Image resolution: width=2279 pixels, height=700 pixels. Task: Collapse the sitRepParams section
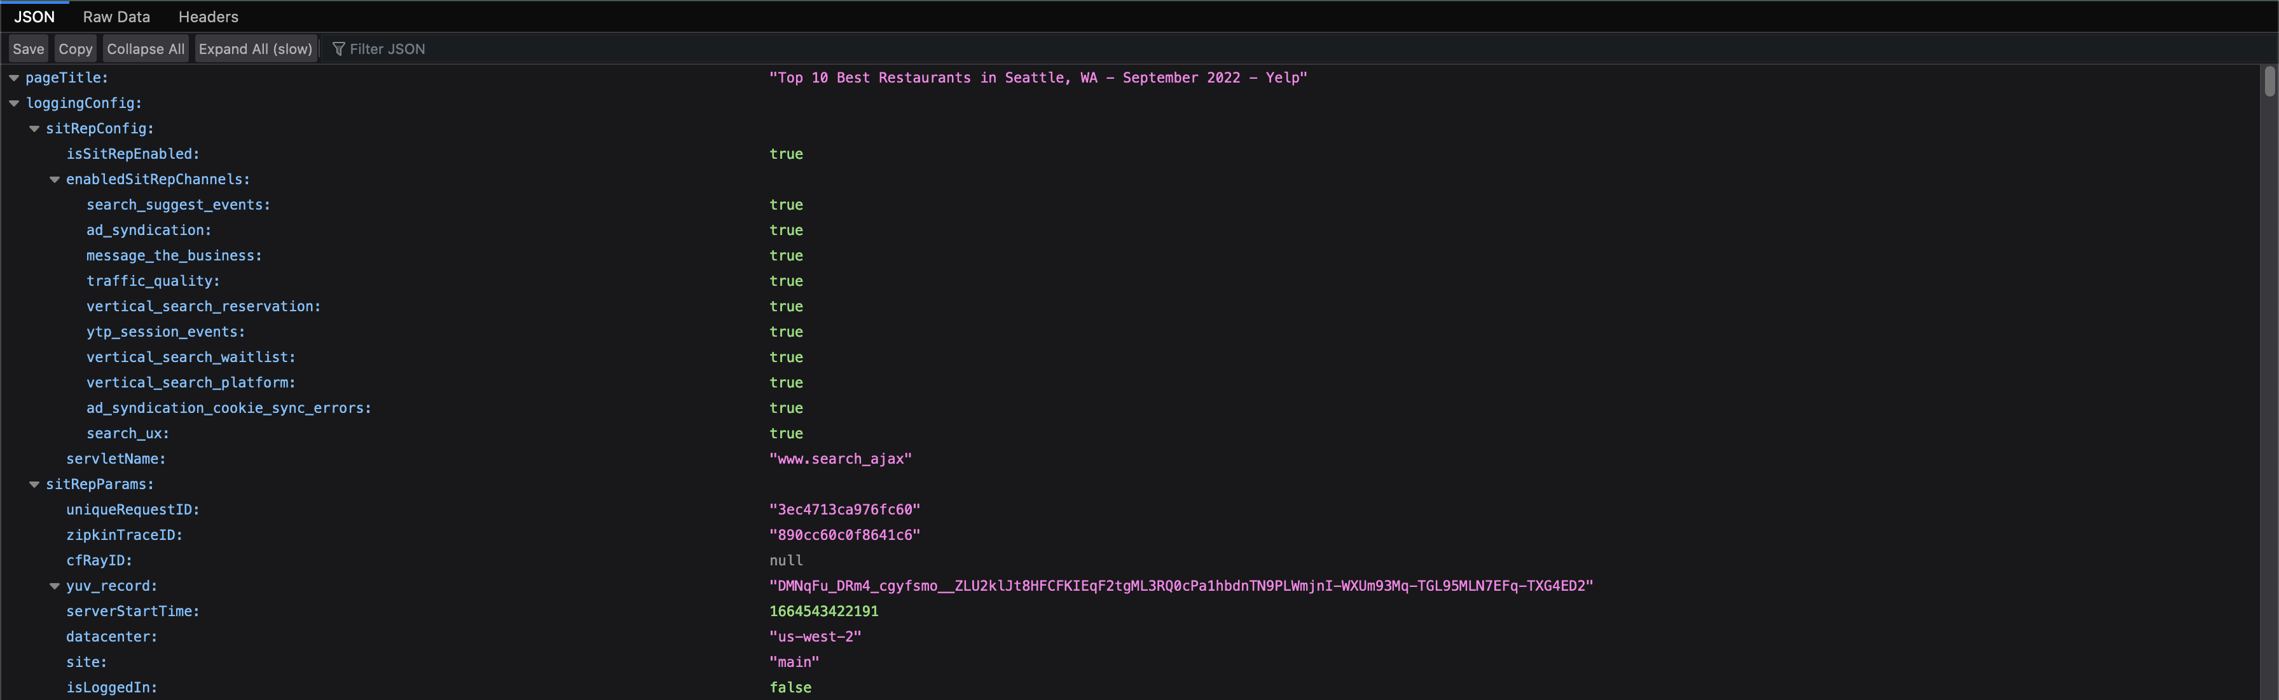34,483
